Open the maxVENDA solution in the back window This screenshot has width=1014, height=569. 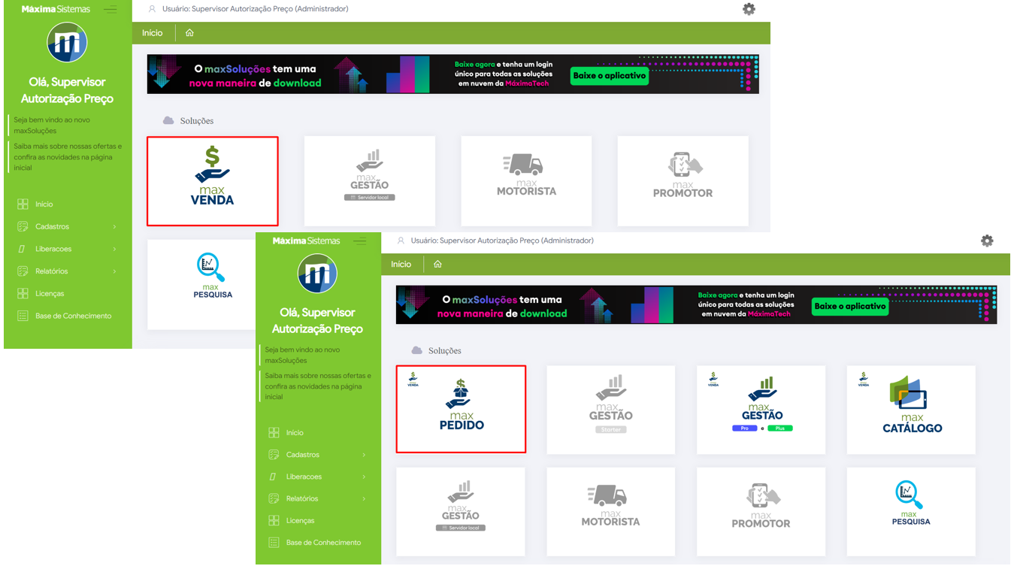(x=213, y=181)
